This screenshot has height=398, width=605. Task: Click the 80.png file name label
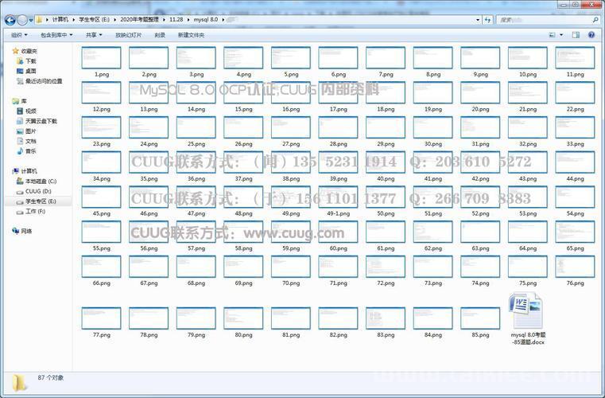pos(244,335)
